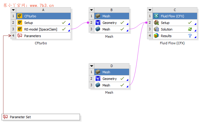Select the Geometry cell in system D

click(112, 78)
